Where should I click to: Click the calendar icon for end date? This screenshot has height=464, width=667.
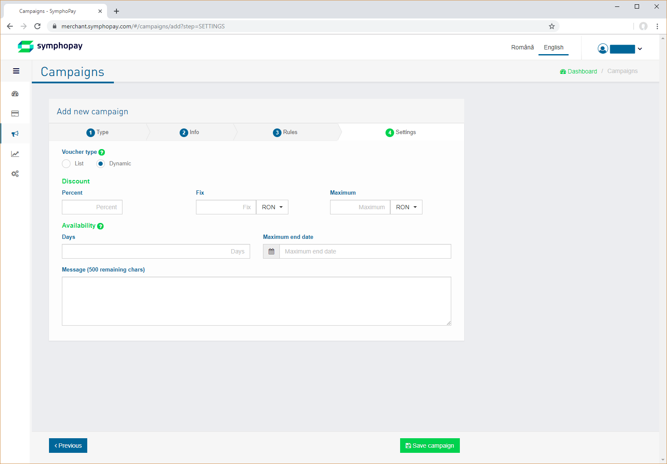(x=271, y=251)
